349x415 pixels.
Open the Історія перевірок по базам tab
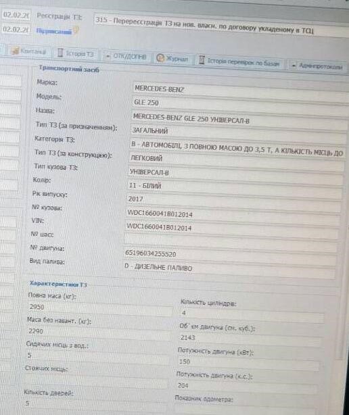click(239, 62)
